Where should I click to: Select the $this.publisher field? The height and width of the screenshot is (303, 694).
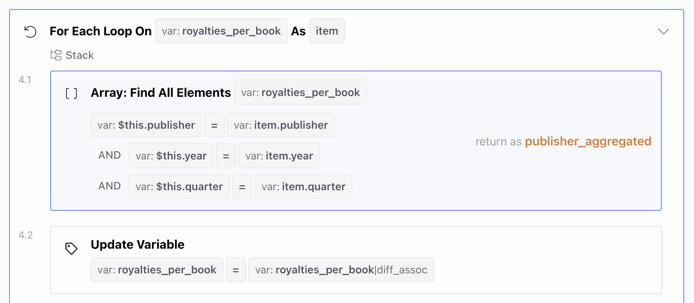(146, 125)
